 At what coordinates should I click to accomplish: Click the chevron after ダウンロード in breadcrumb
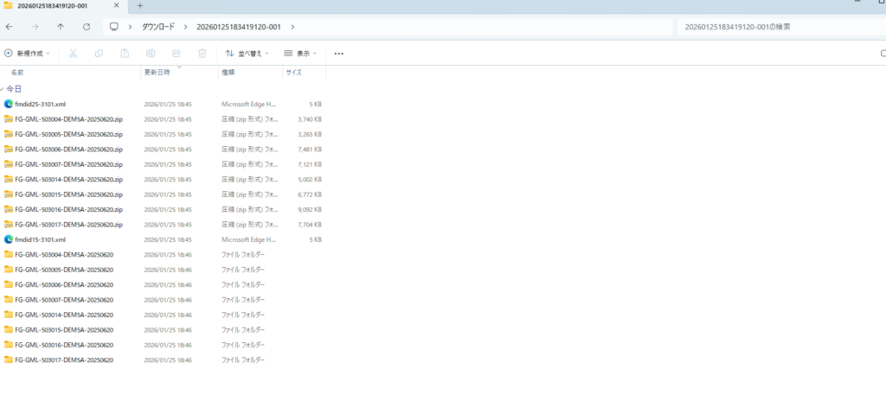[x=182, y=27]
